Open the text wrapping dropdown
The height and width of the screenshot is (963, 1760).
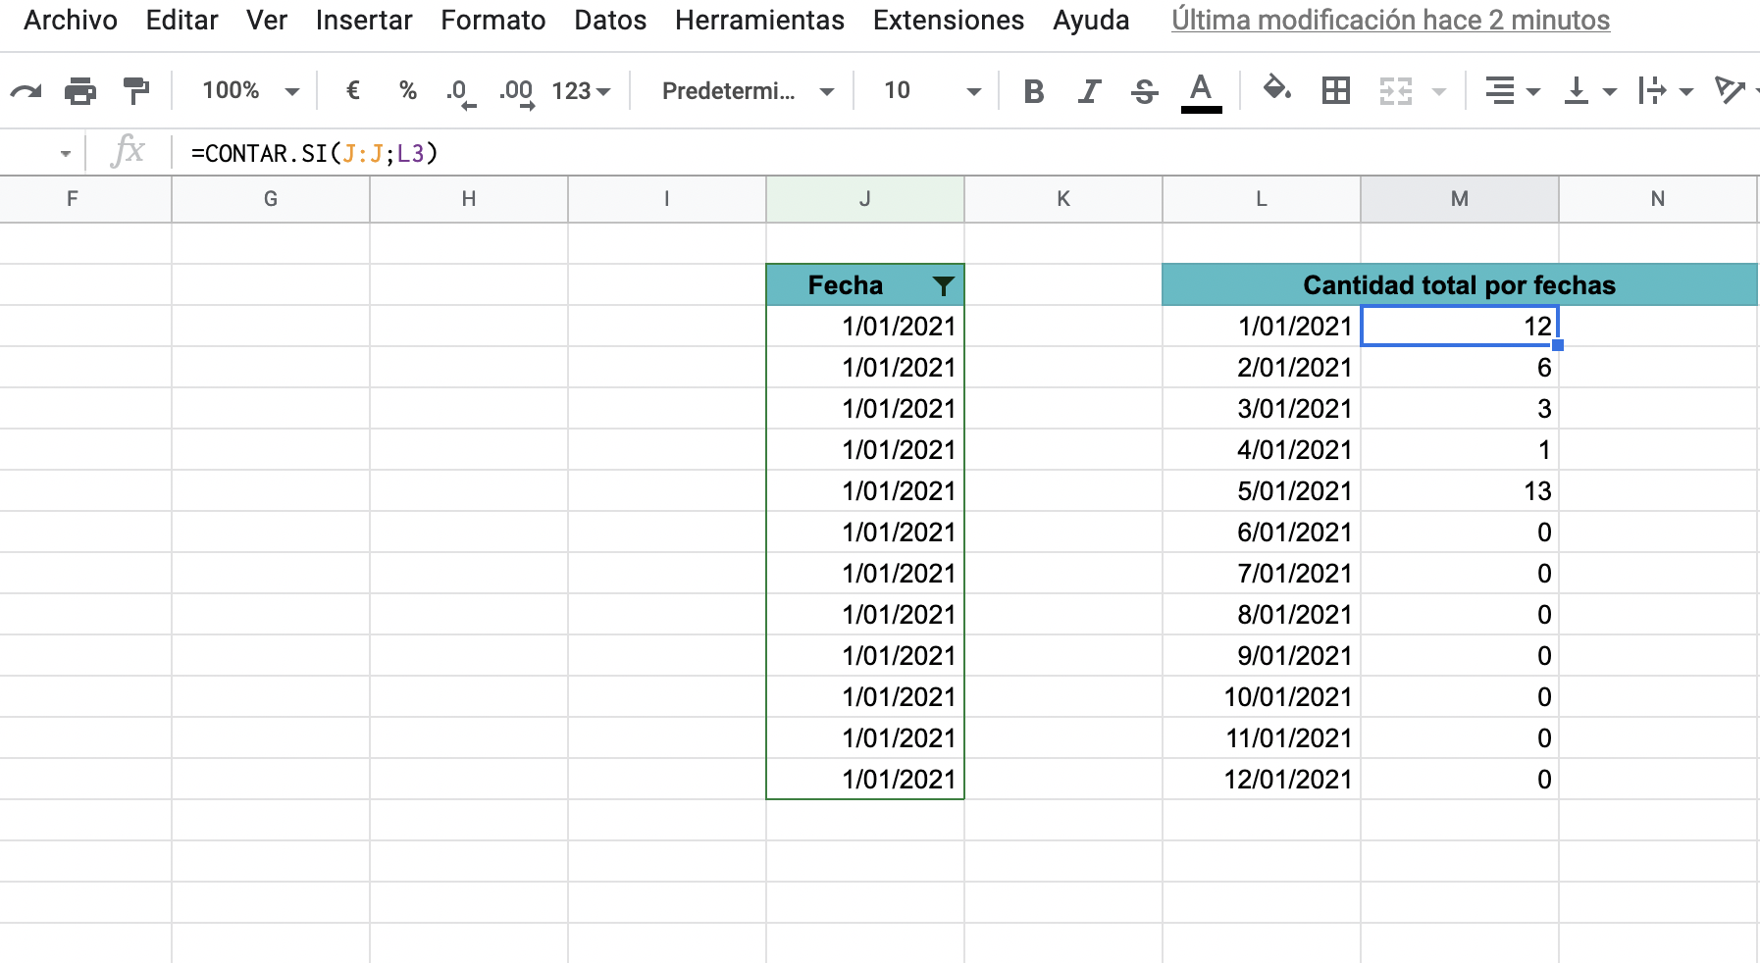1666,91
